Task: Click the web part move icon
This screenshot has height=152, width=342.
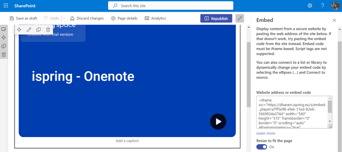Action: 19,30
